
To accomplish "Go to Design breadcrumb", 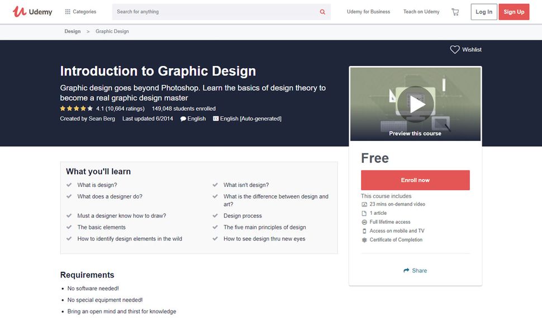I will (x=72, y=31).
